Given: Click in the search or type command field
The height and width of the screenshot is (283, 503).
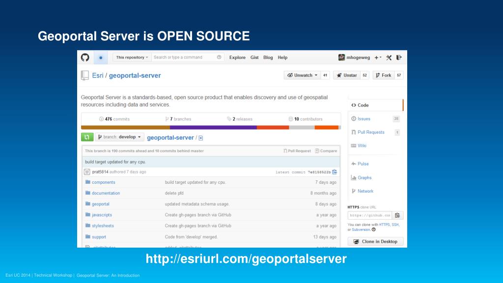Looking at the screenshot, I should (x=188, y=57).
